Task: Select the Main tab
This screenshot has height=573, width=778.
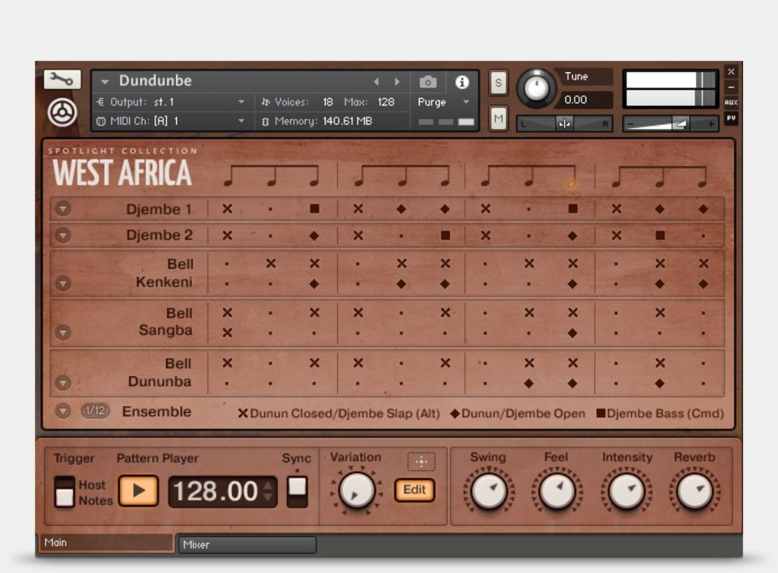Action: click(x=105, y=542)
